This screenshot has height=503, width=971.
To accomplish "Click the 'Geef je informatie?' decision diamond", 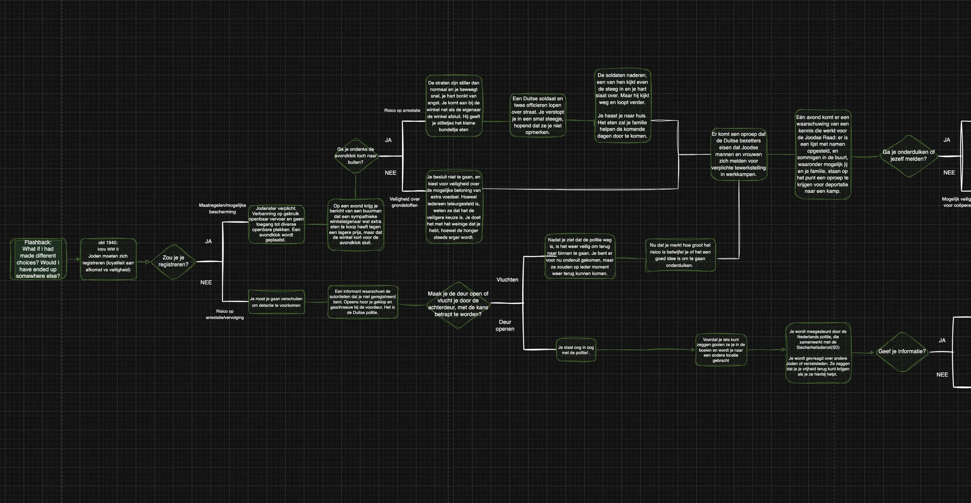I will tap(902, 352).
